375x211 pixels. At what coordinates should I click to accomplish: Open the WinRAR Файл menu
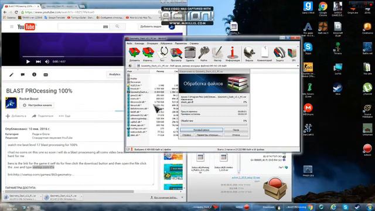[x=129, y=43]
